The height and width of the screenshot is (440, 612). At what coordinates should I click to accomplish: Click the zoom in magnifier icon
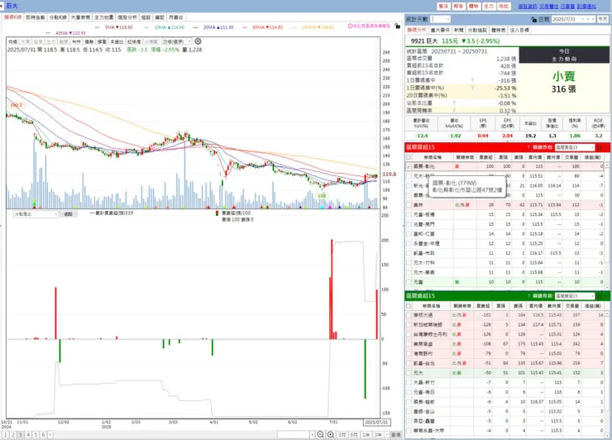click(331, 434)
